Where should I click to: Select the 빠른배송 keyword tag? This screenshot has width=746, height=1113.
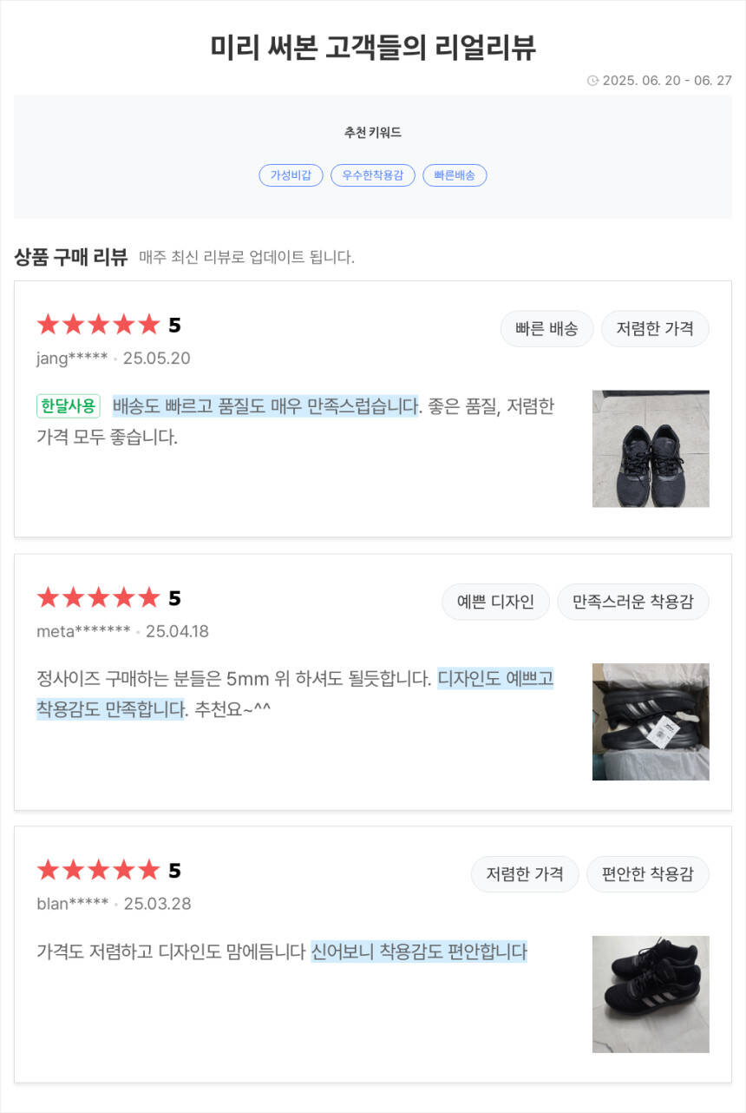[455, 175]
